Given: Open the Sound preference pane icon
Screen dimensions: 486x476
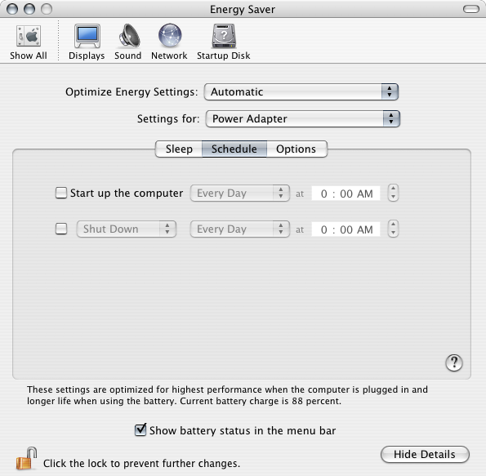Looking at the screenshot, I should pyautogui.click(x=128, y=42).
